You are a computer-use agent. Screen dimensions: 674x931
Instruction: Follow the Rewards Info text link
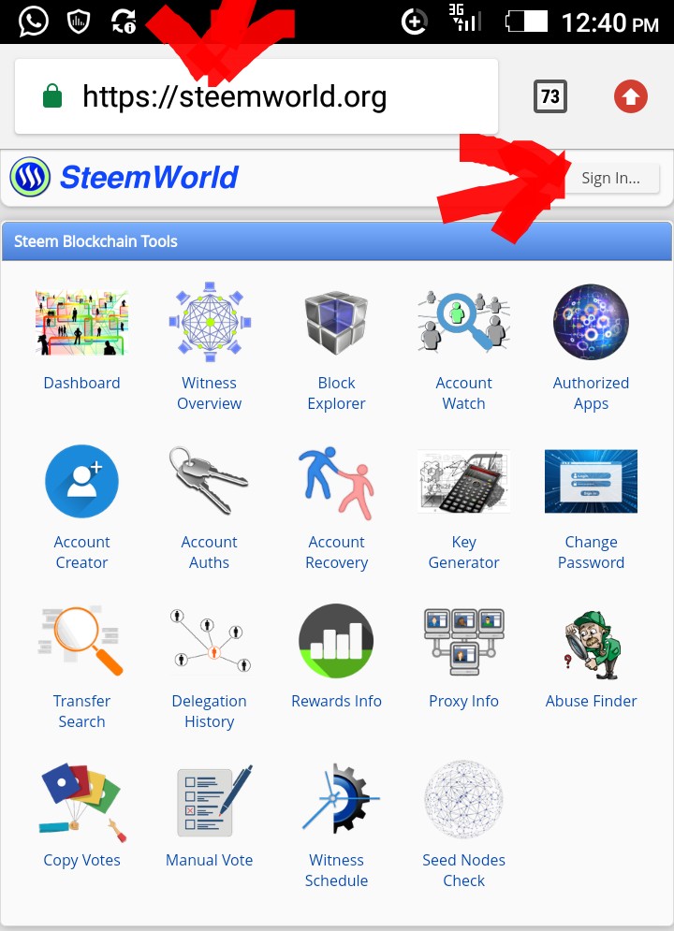[x=336, y=701]
